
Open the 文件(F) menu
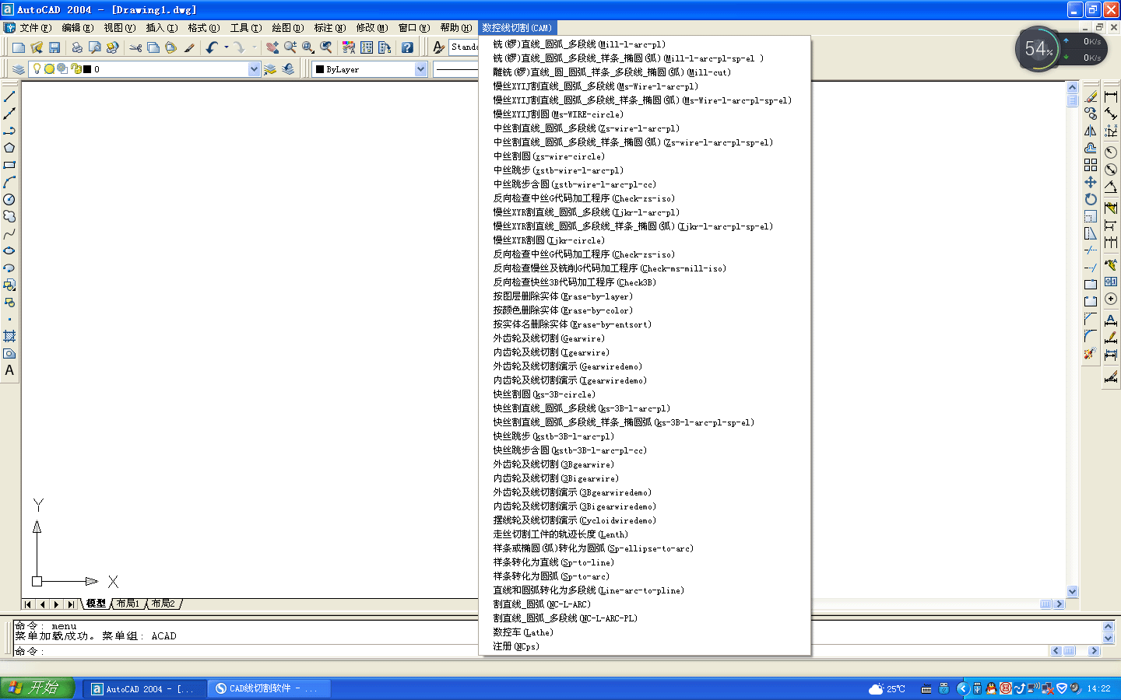[x=35, y=28]
